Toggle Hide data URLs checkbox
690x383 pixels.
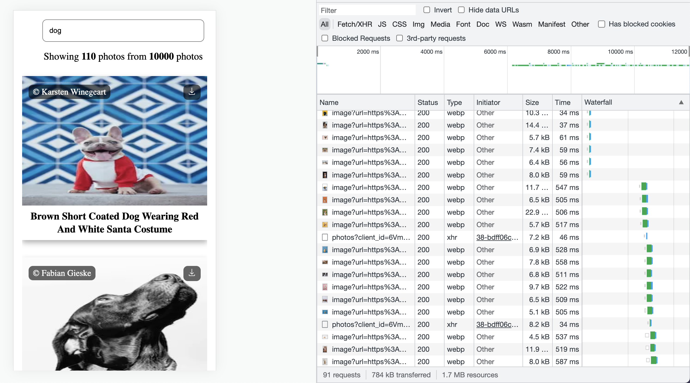click(461, 10)
